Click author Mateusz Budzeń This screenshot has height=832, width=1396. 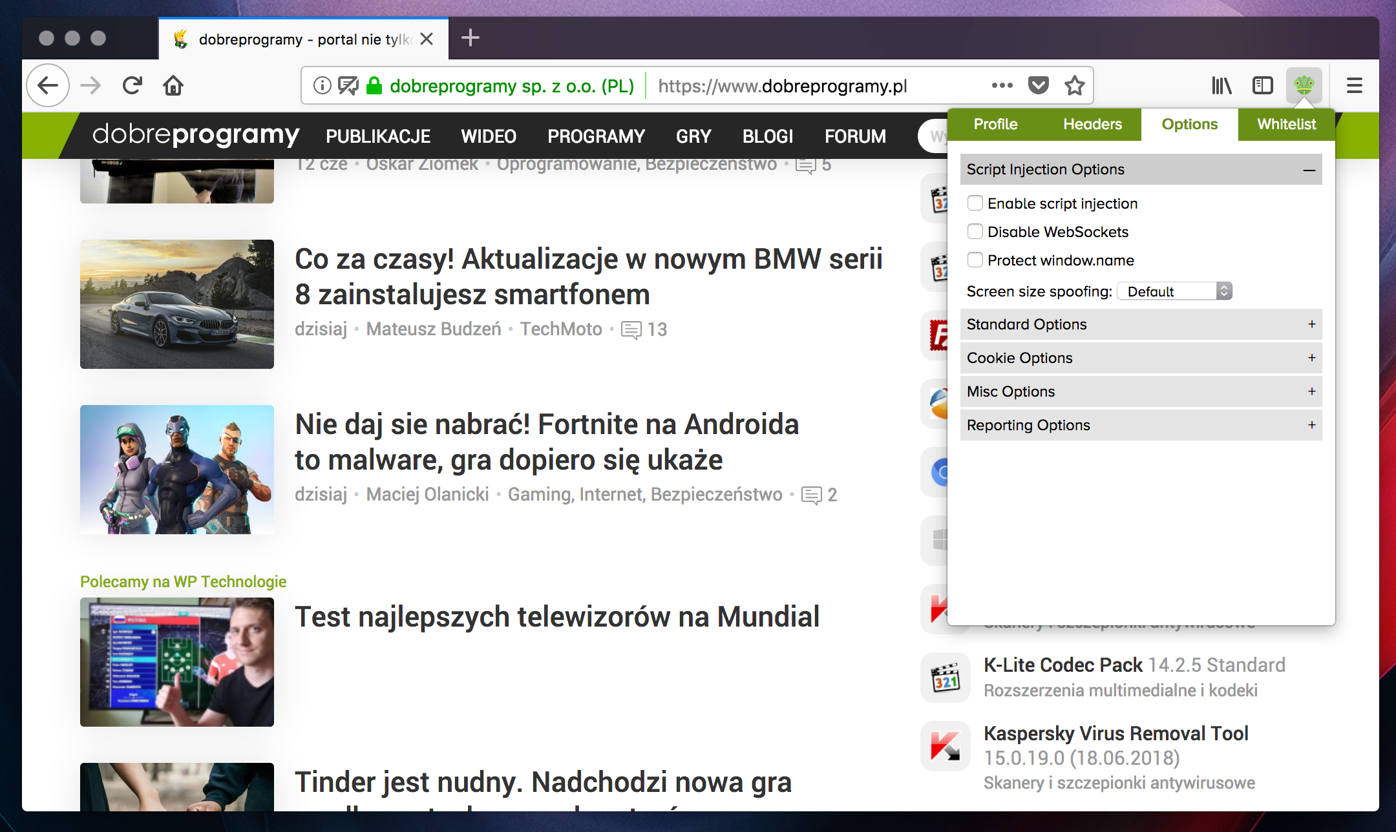434,329
